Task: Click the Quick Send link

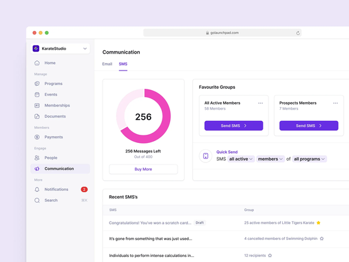Action: point(227,152)
